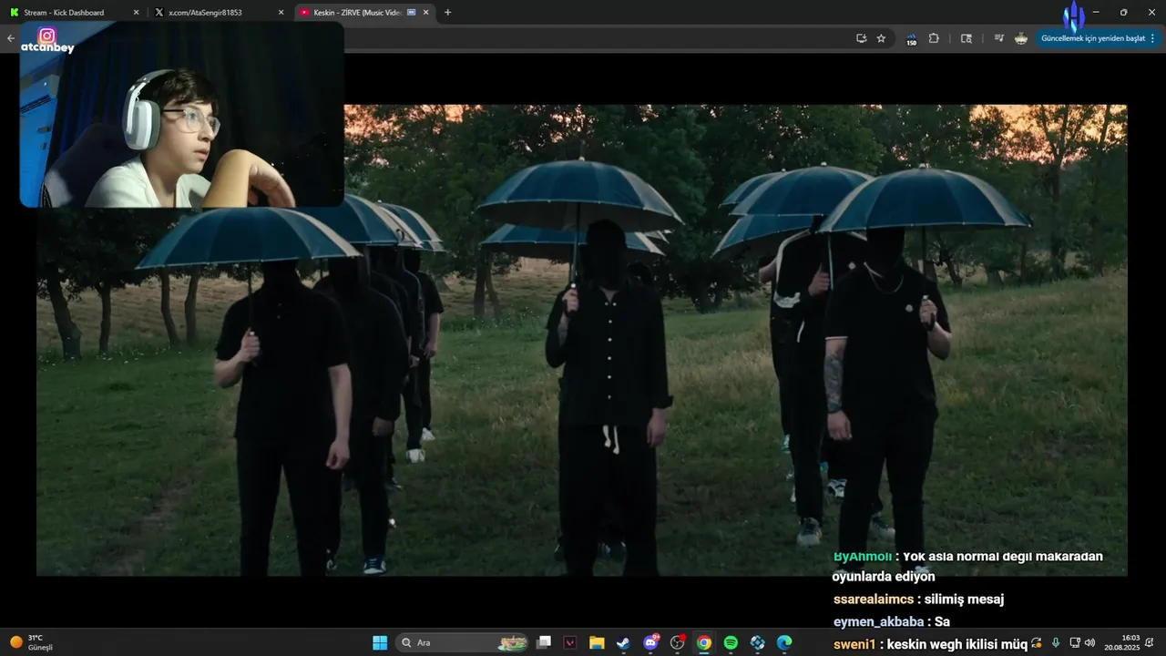Viewport: 1166px width, 656px height.
Task: Close the x.com/AtaSengir81853 tab
Action: (x=280, y=13)
